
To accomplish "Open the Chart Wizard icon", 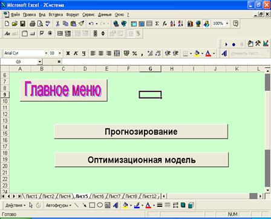I will click(191, 24).
